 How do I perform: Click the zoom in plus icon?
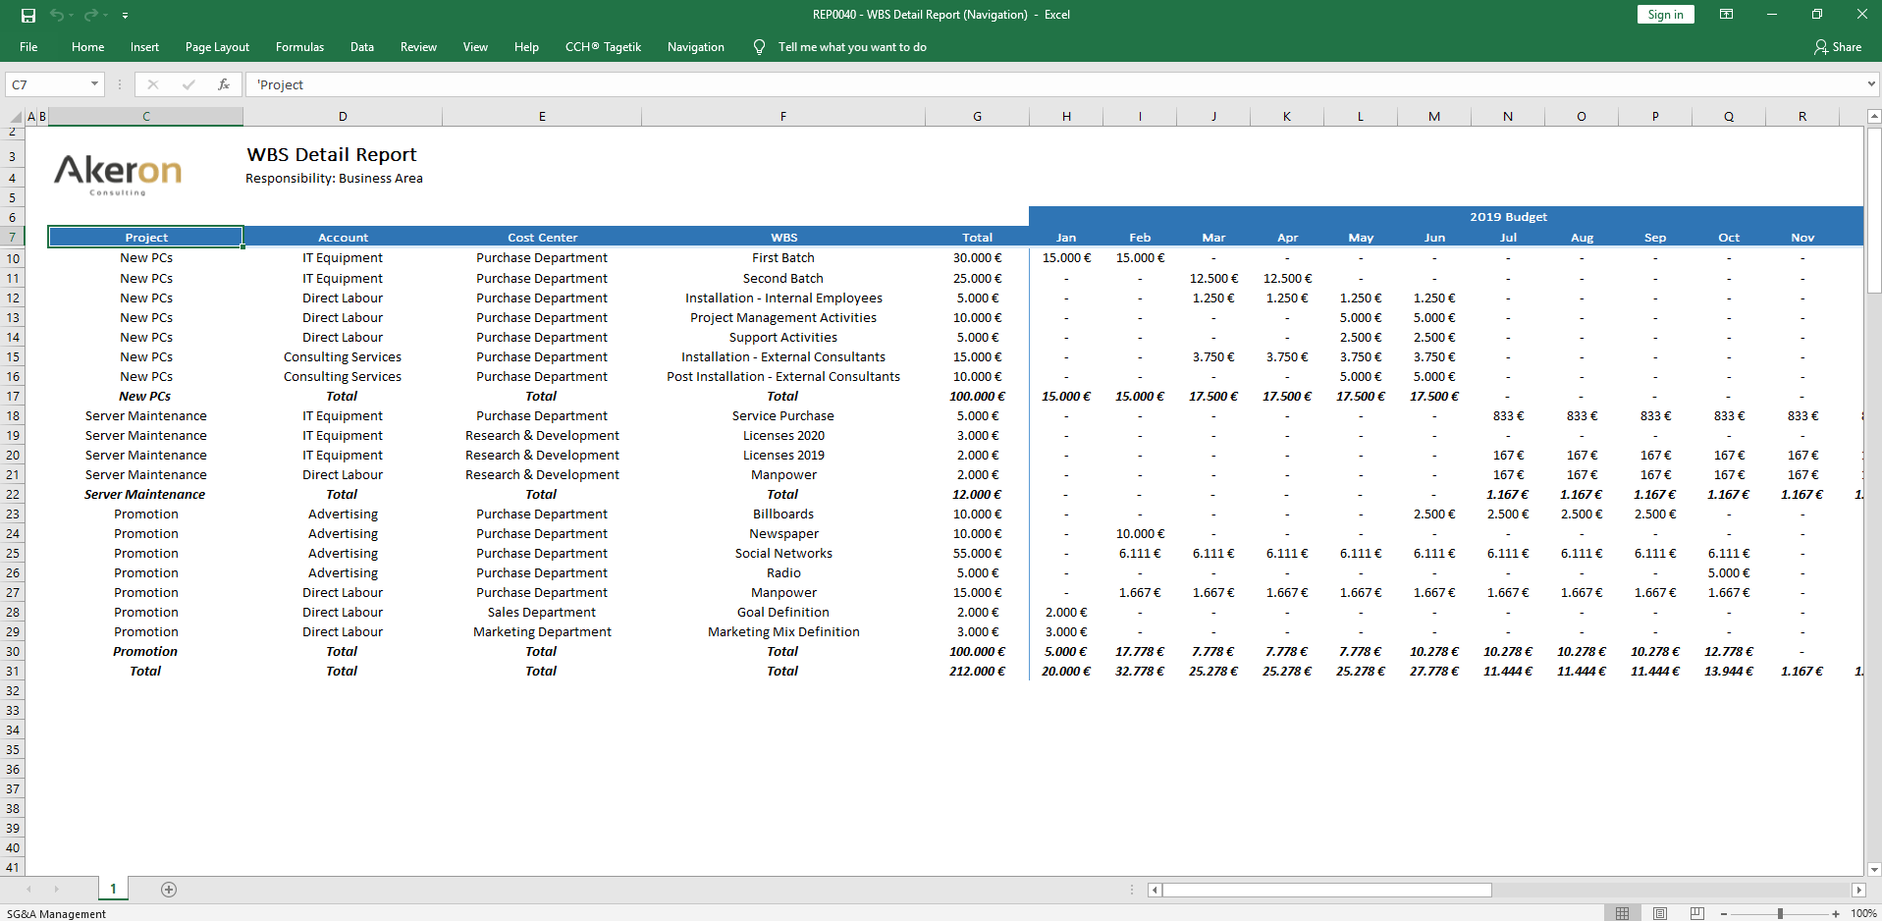click(x=1836, y=913)
